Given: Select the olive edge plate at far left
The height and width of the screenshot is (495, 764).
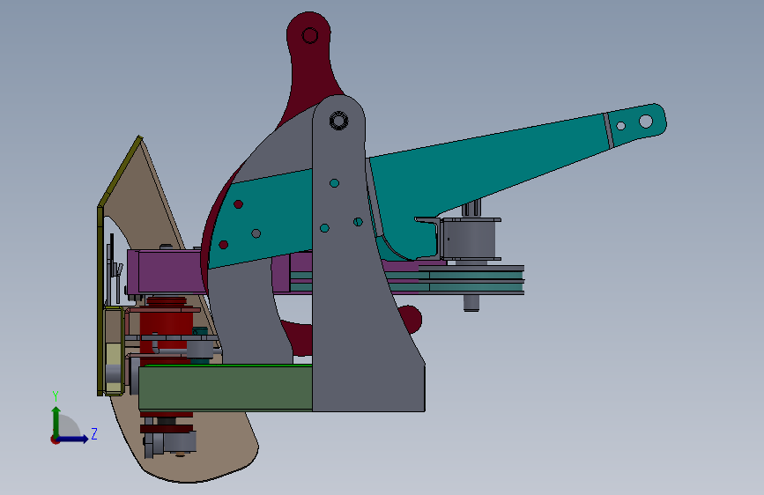Looking at the screenshot, I should [100, 300].
